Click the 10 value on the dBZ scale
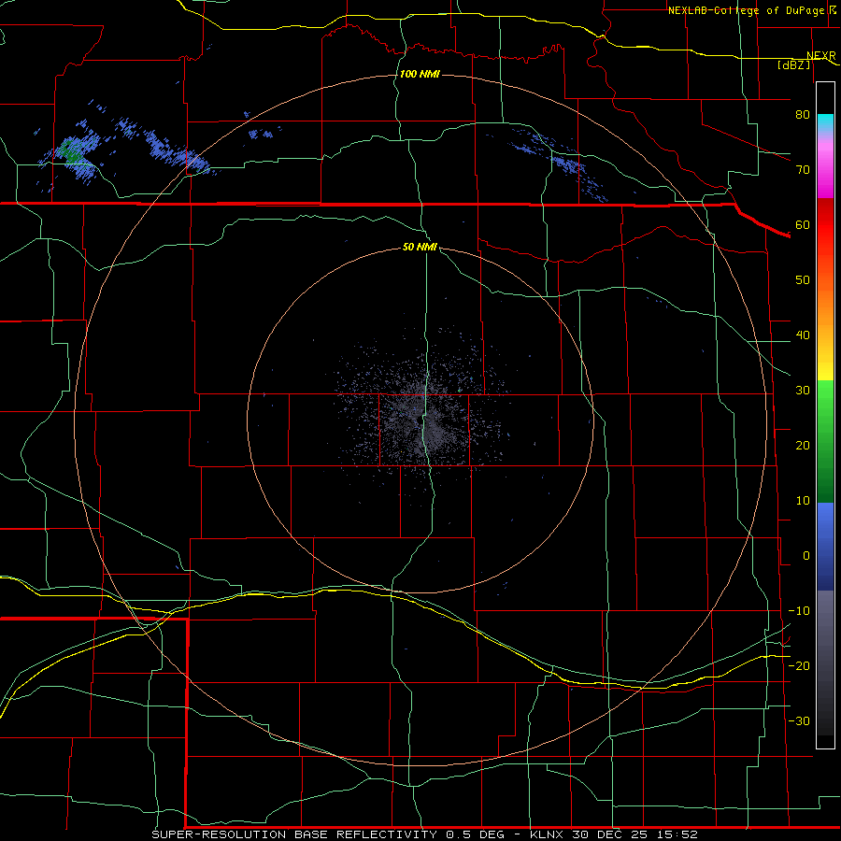This screenshot has width=841, height=841. [x=803, y=501]
